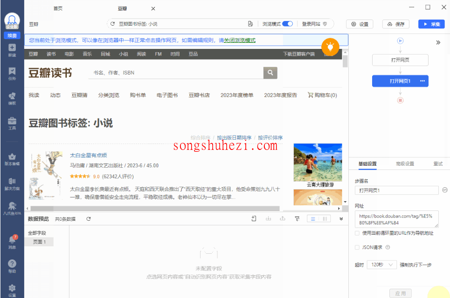The image size is (450, 298).
Task: Open the user avatar profile
Action: click(x=12, y=20)
